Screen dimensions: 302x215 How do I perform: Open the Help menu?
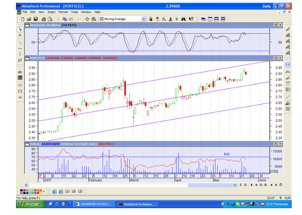pos(97,12)
